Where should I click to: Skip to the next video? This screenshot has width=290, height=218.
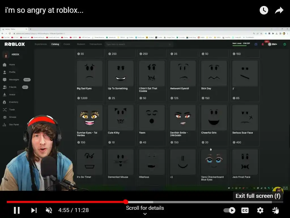(x=34, y=210)
